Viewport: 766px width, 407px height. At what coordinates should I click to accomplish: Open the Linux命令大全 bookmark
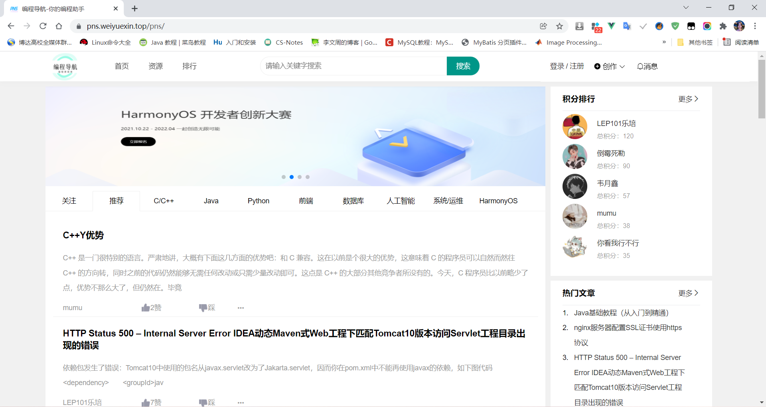pos(105,42)
